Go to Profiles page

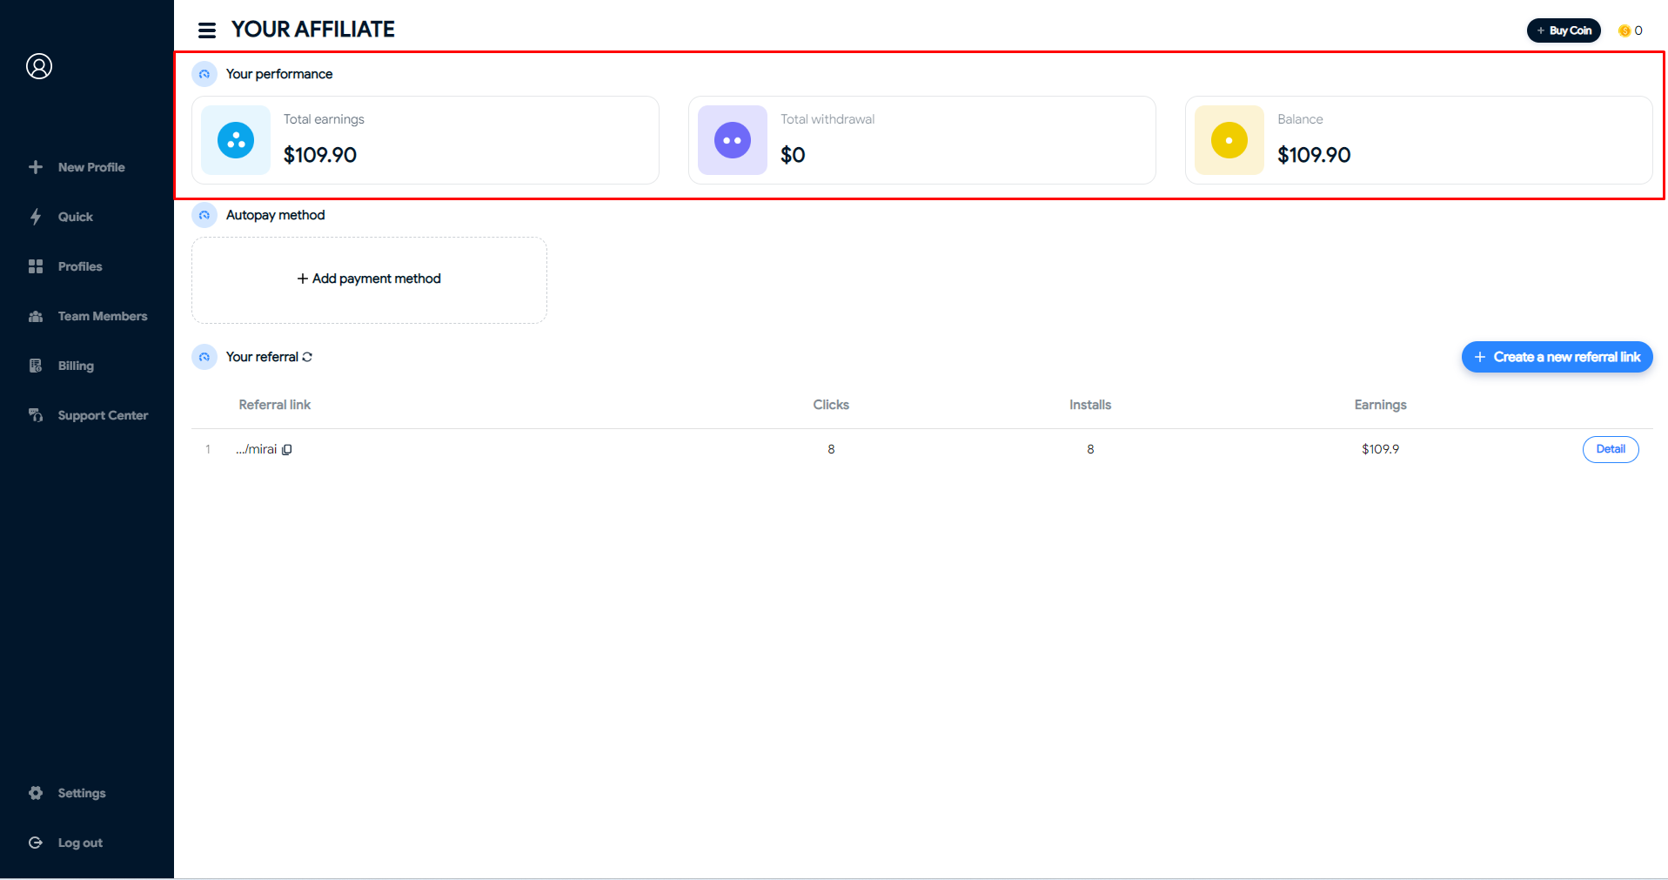coord(79,266)
